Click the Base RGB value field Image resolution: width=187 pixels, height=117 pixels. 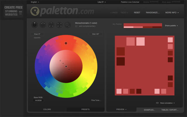point(38,100)
